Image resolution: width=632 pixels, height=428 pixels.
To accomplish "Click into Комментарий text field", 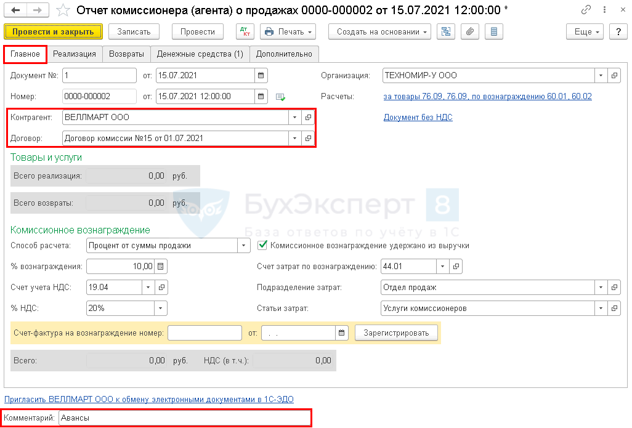I will click(x=184, y=418).
